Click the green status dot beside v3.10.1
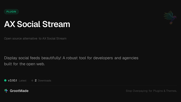Viewport: 181px width, 102px height. point(5,80)
